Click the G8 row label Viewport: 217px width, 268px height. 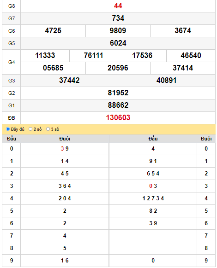pyautogui.click(x=12, y=6)
